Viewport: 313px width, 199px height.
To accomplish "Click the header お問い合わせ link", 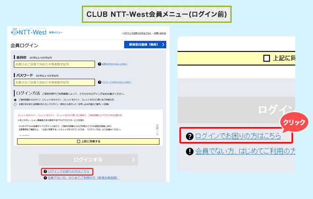I will [x=160, y=33].
